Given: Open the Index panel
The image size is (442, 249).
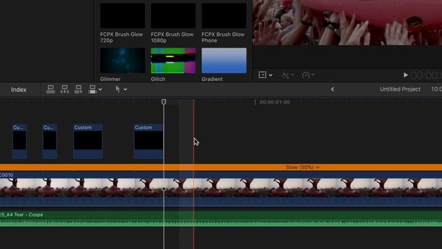Looking at the screenshot, I should [x=19, y=89].
